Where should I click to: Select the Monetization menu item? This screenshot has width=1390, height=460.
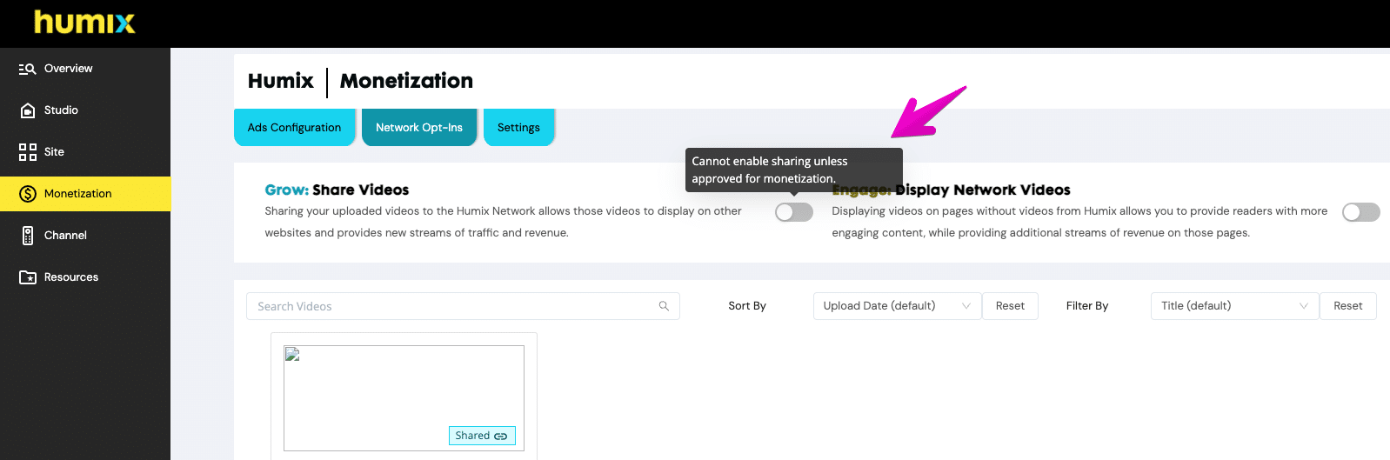tap(85, 194)
